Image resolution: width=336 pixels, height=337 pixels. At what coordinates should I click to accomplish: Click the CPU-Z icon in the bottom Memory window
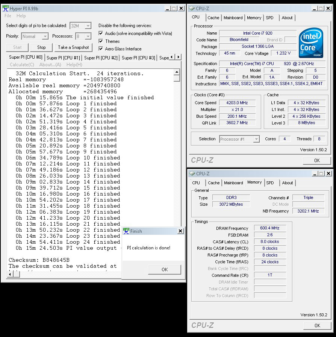(192, 173)
